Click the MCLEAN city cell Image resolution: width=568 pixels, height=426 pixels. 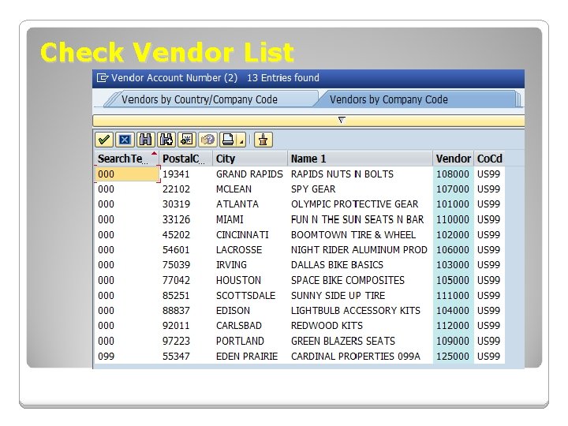[234, 189]
